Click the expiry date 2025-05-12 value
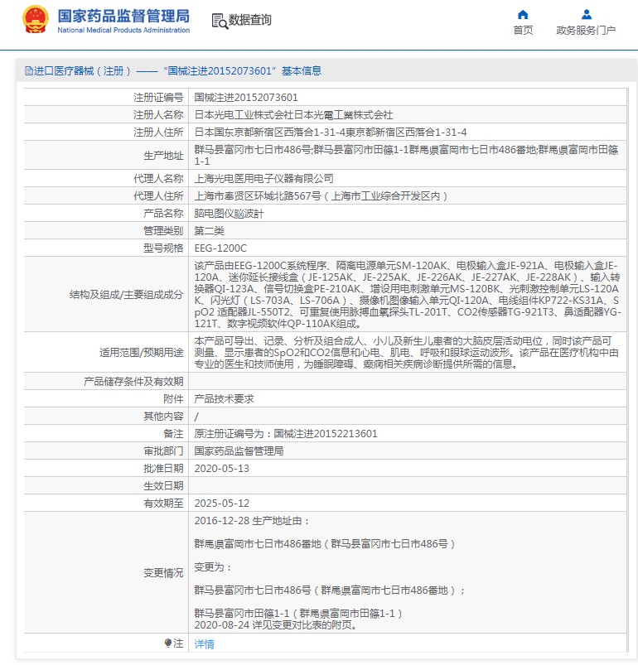This screenshot has width=638, height=665. tap(221, 503)
